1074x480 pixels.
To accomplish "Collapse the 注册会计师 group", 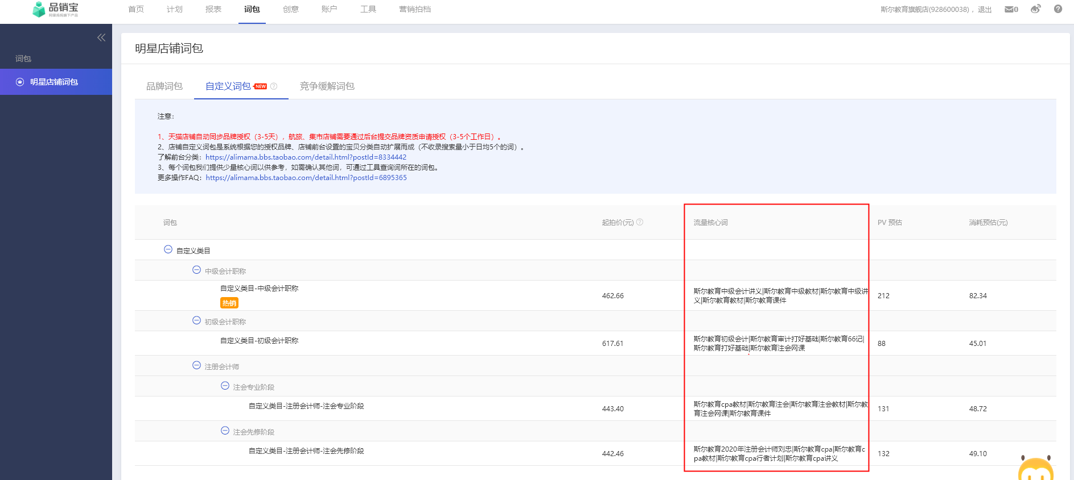I will coord(196,365).
